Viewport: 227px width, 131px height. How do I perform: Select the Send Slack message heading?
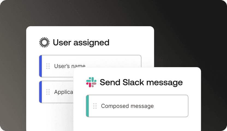(x=141, y=82)
